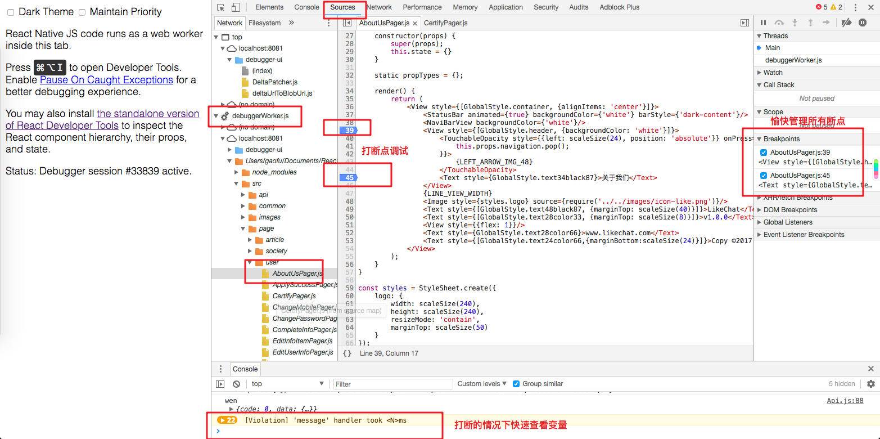Open the Performance tab
The image size is (880, 439).
pos(422,7)
